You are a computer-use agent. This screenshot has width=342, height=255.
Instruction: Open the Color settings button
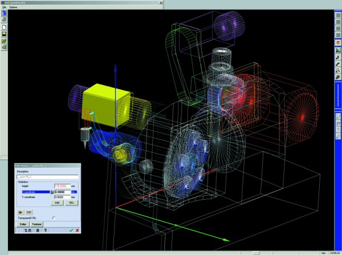23,224
